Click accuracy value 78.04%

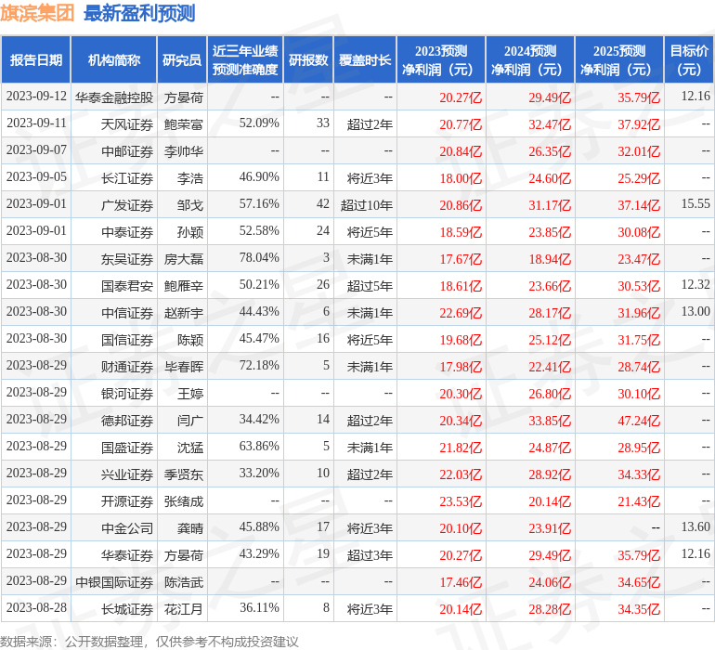coord(259,257)
